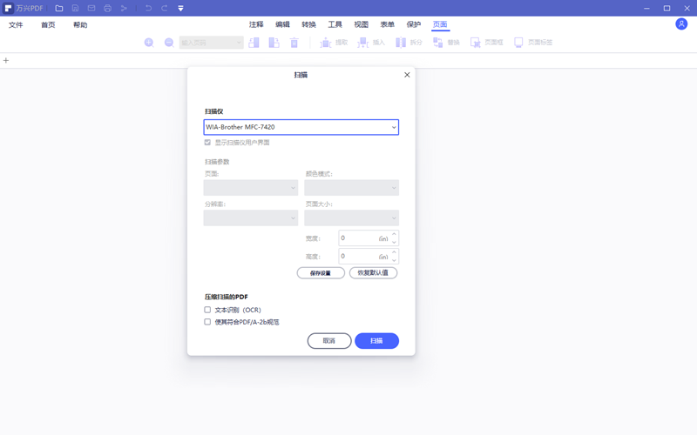Switch to the 编辑 tab
The height and width of the screenshot is (435, 697).
282,24
